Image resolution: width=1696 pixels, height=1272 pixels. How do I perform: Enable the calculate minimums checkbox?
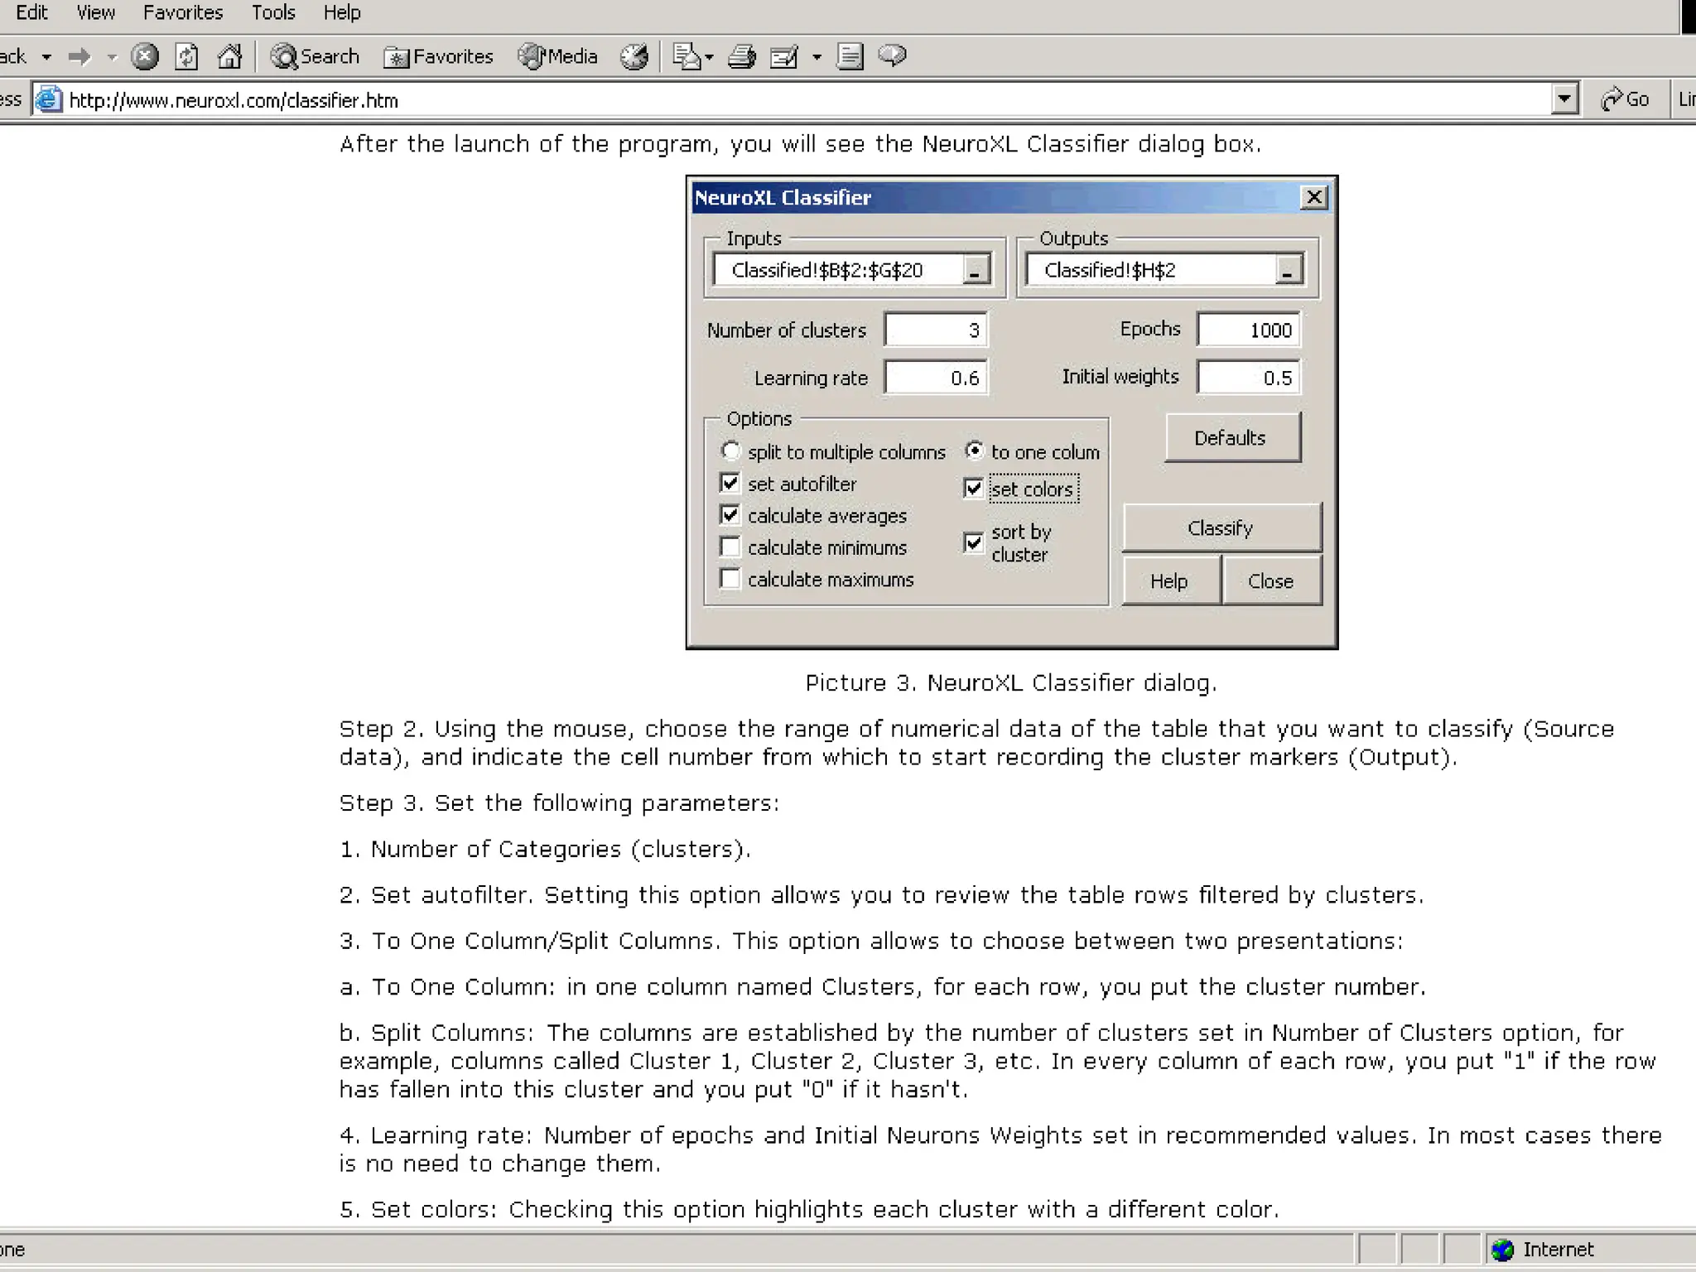tap(730, 547)
